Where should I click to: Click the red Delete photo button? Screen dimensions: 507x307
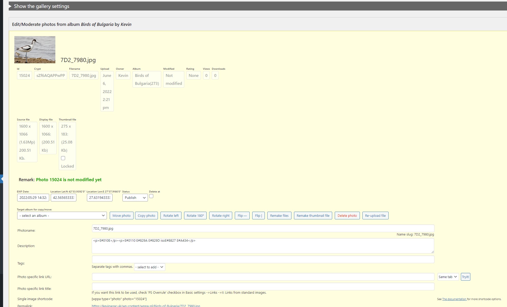(x=347, y=216)
